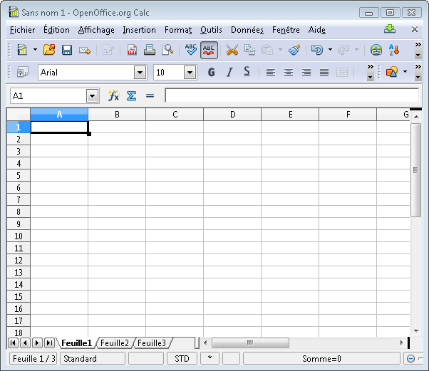
Task: Toggle underline S formatting
Action: 247,72
